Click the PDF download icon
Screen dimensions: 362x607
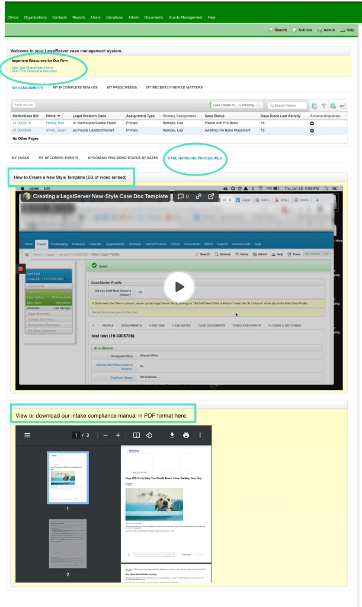(172, 435)
